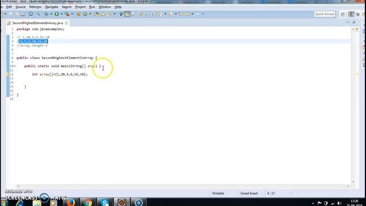
Task: Open the Edit menu
Action: tap(9, 7)
